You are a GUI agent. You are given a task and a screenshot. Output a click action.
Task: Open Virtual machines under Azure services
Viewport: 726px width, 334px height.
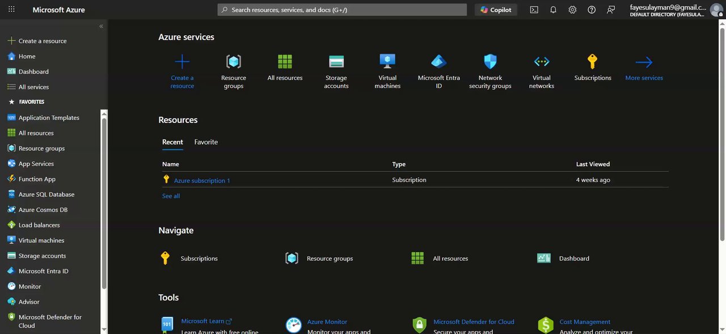click(387, 71)
